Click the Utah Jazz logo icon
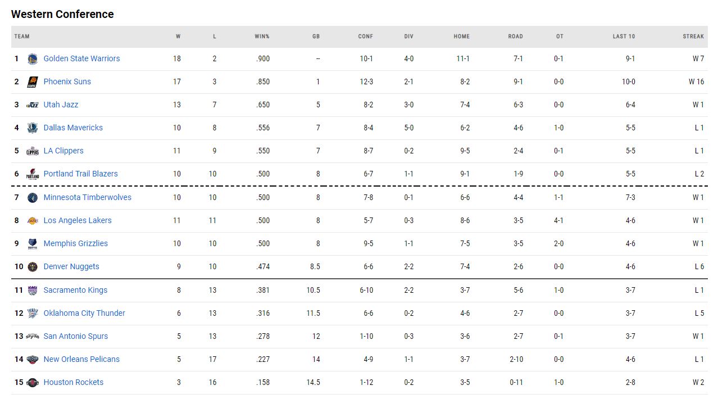The image size is (718, 408). pos(33,105)
